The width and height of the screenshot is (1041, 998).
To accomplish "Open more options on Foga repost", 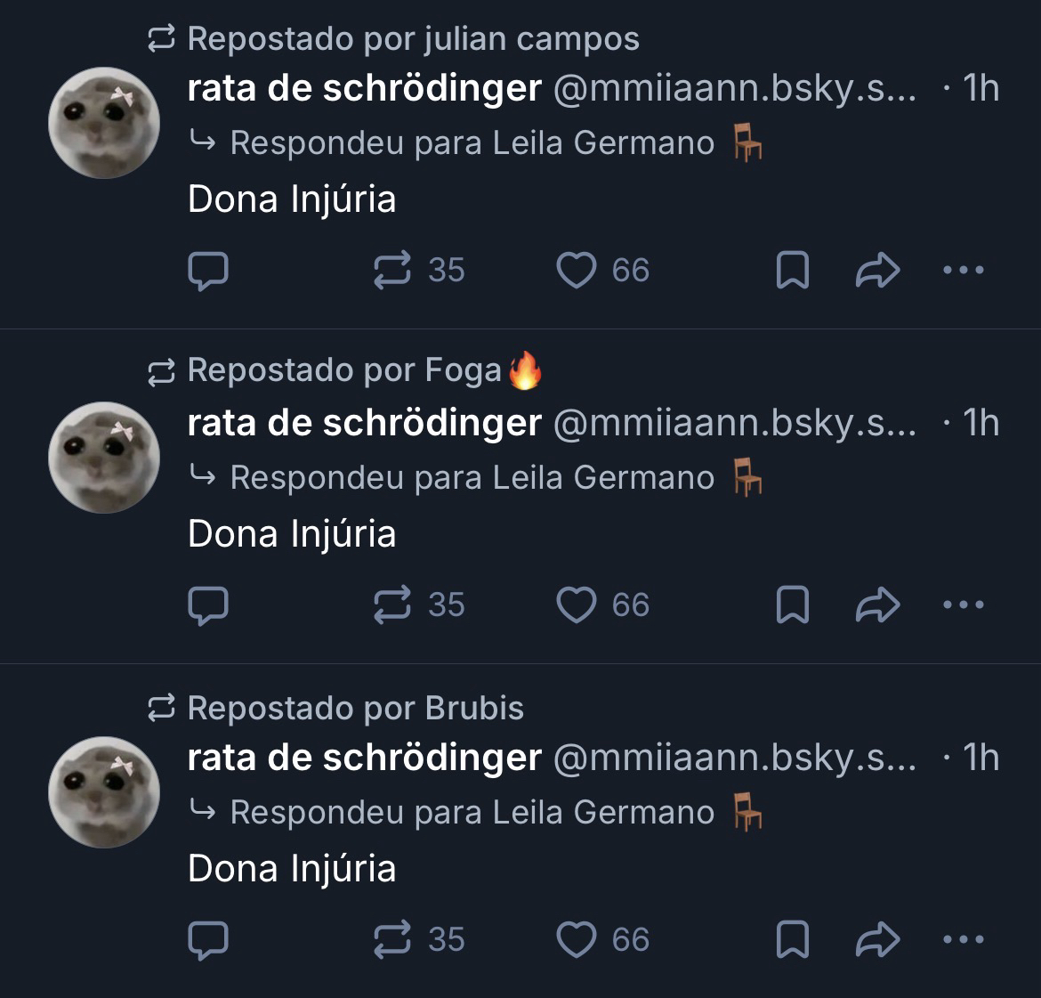I will coord(963,604).
